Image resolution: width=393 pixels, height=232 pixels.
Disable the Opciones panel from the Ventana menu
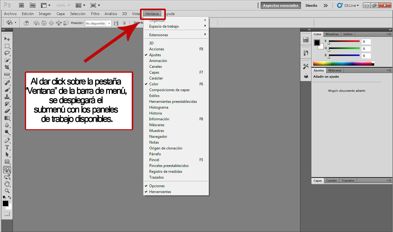pyautogui.click(x=157, y=186)
